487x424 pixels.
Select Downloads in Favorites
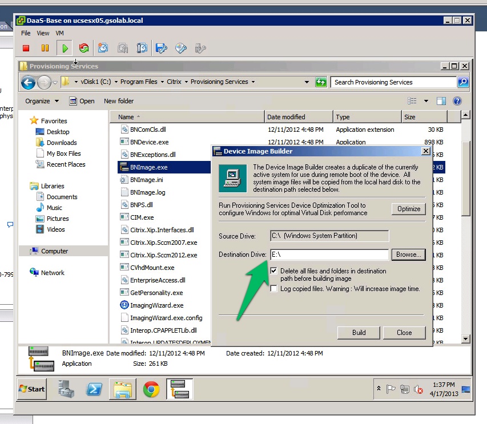pyautogui.click(x=62, y=143)
